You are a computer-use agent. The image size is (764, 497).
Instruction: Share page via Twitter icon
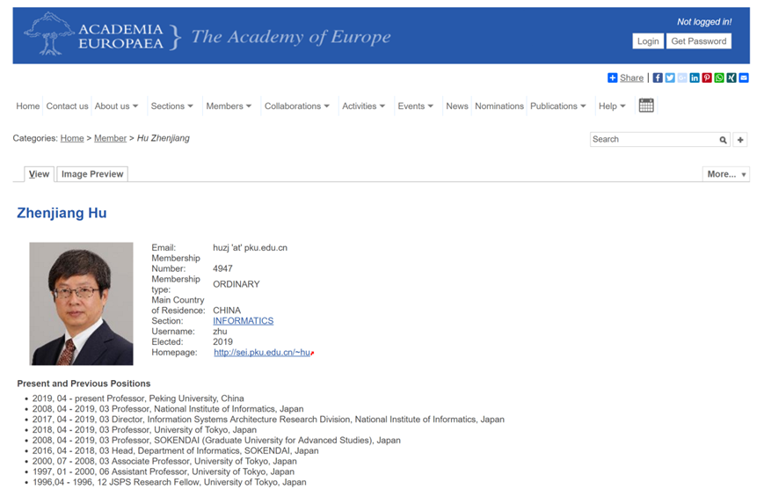tap(670, 77)
